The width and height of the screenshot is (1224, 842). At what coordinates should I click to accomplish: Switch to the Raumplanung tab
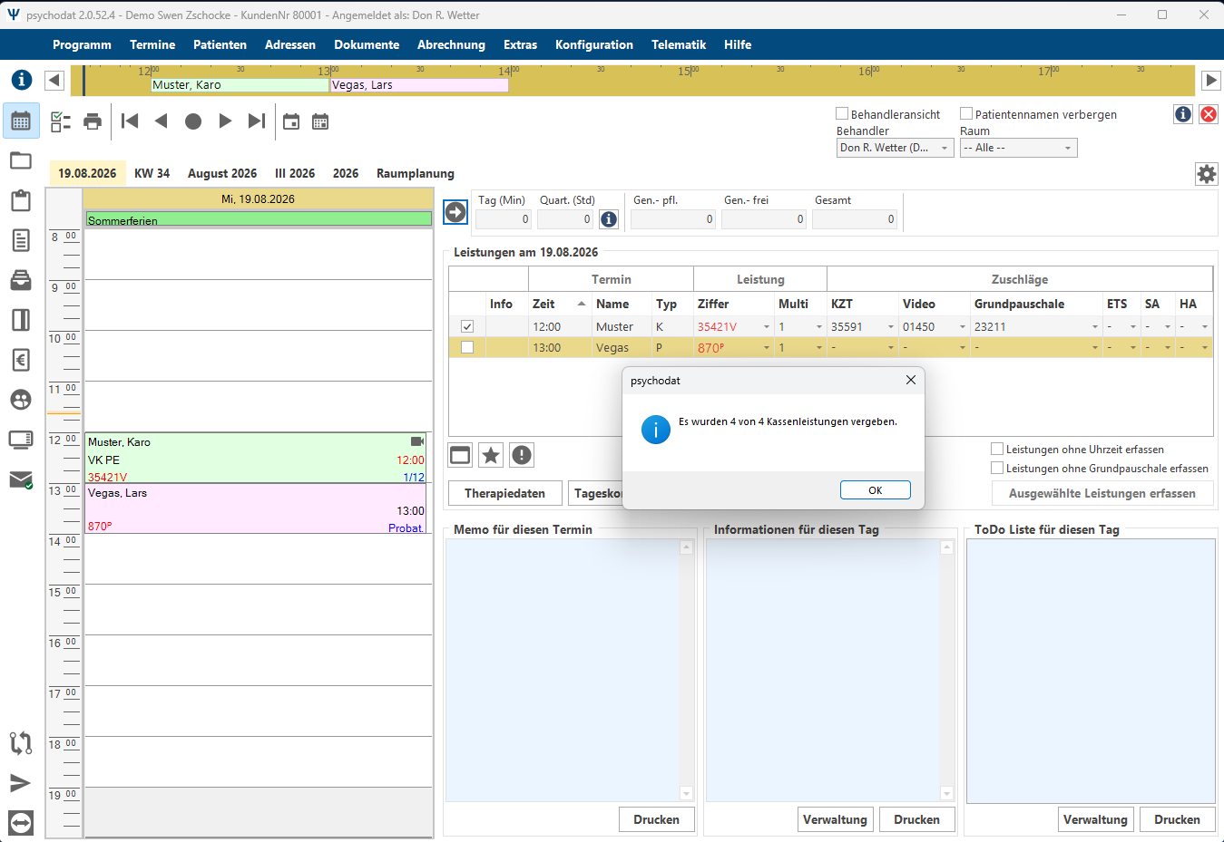pos(416,173)
